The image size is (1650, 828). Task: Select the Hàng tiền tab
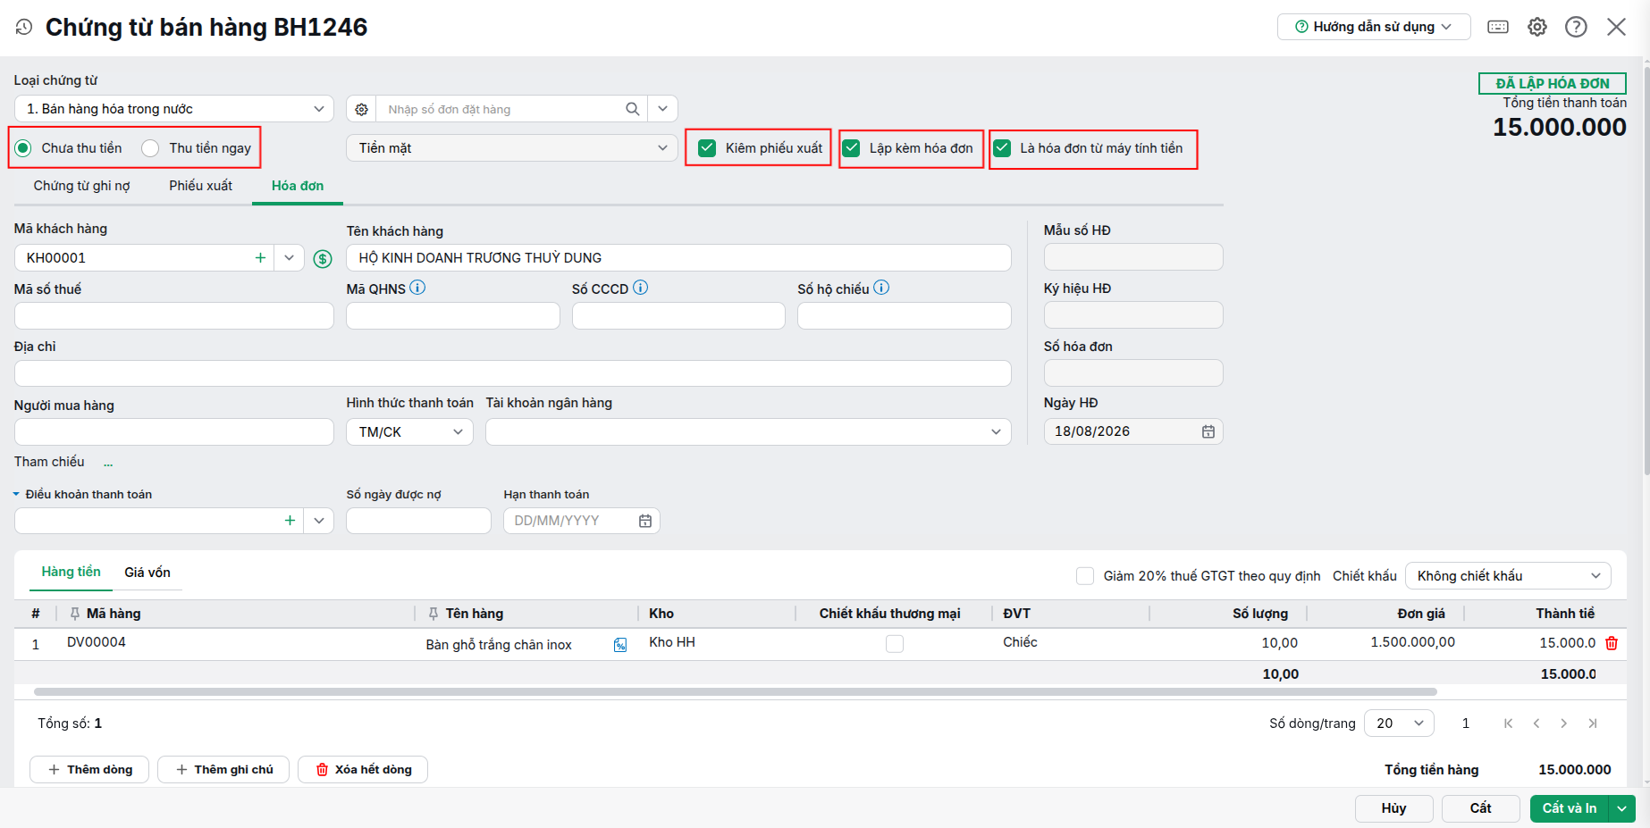(x=72, y=572)
